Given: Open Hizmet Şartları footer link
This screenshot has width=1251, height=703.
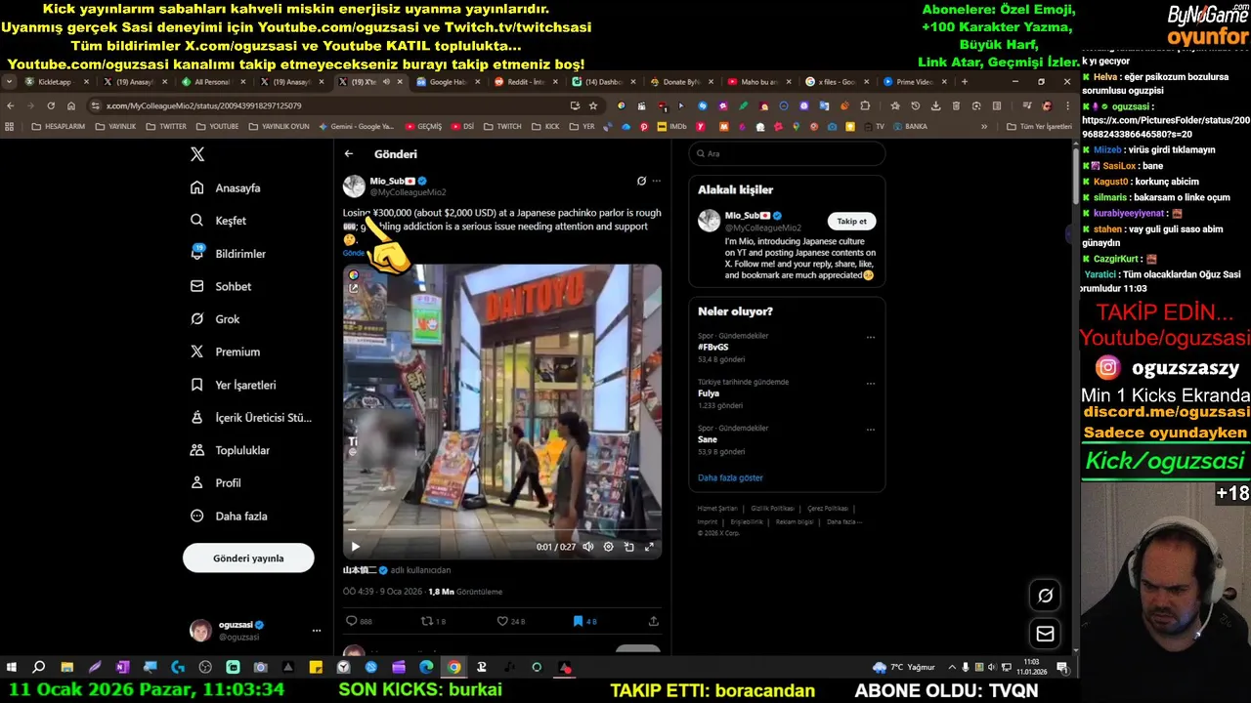Looking at the screenshot, I should pos(717,509).
